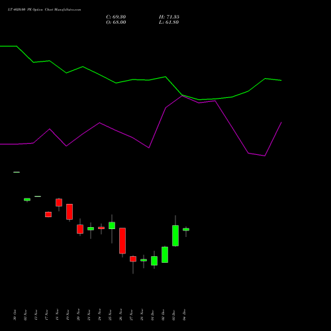
Task: Click the closing price value C: 69.30
Action: coord(116,17)
